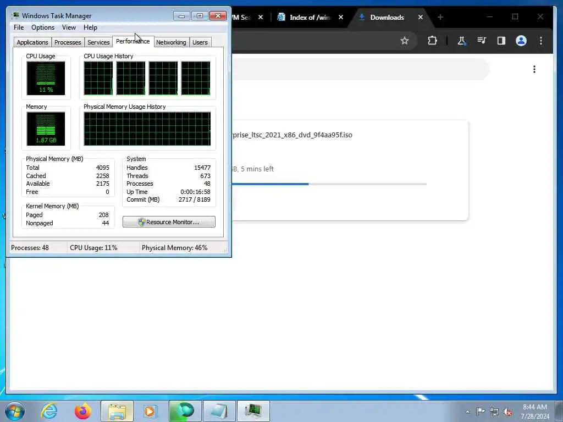This screenshot has width=563, height=422.
Task: Click the Task Manager taskbar button
Action: pyautogui.click(x=253, y=411)
